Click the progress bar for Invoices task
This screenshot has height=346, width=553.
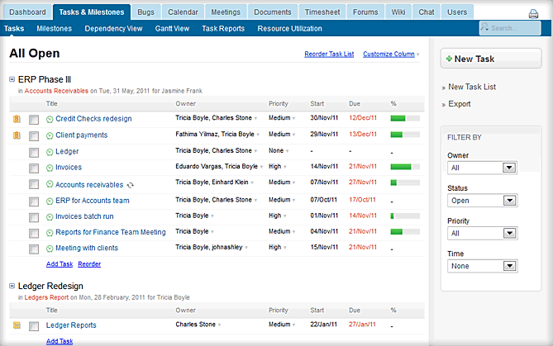(404, 167)
